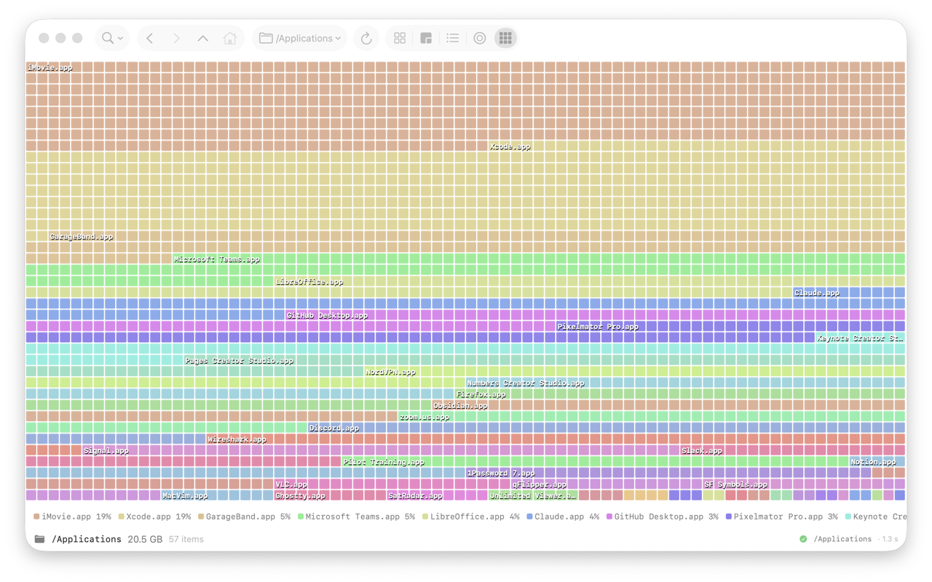Click the Pilot Training.app treemap label
Image resolution: width=932 pixels, height=582 pixels.
click(384, 462)
